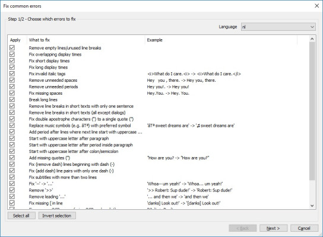Click scrollbar down arrow in error list
This screenshot has width=323, height=237.
312,206
